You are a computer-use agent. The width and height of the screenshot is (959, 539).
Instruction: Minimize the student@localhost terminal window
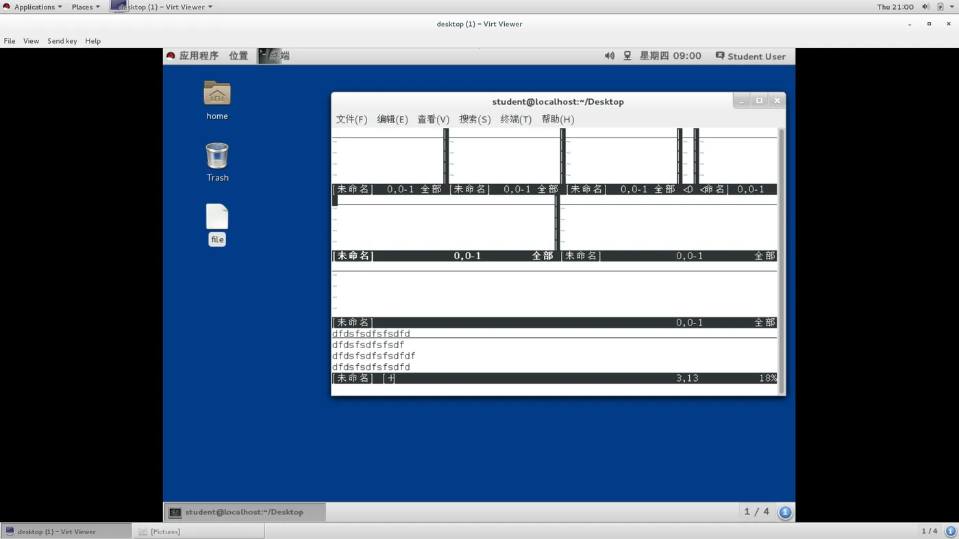click(741, 101)
